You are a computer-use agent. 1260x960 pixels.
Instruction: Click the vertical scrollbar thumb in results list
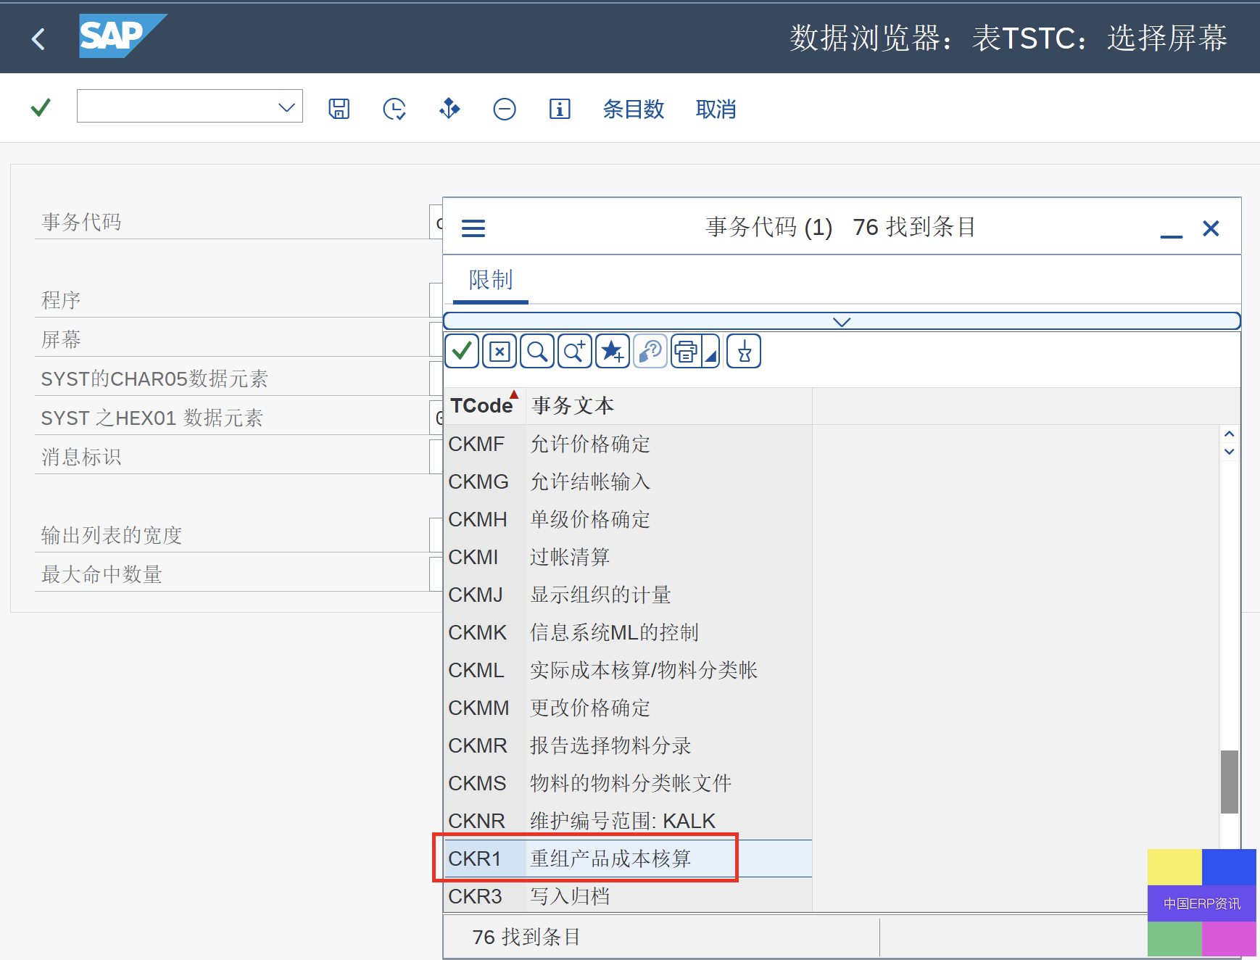coord(1229,782)
